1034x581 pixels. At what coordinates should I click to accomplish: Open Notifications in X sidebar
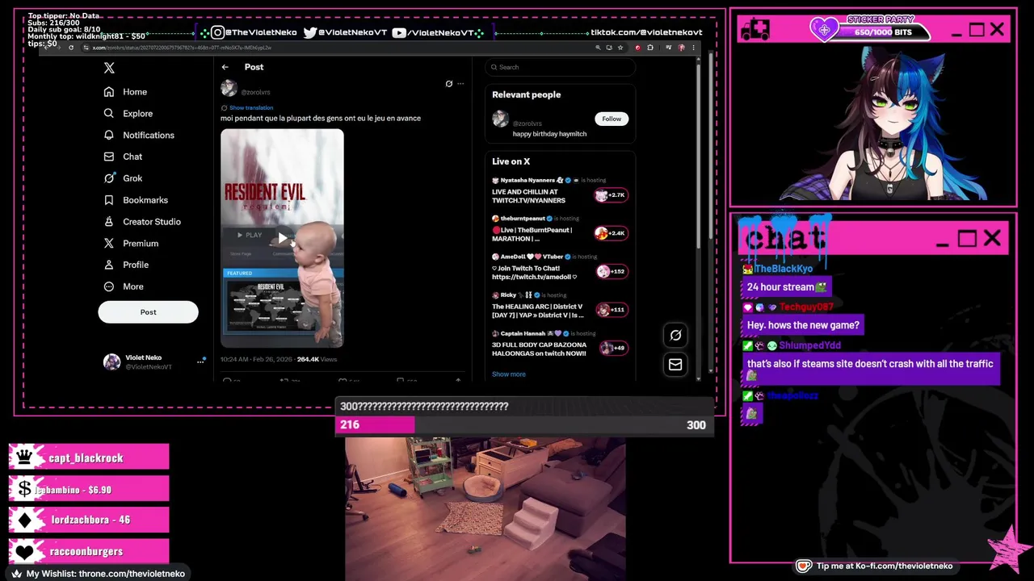[138, 136]
